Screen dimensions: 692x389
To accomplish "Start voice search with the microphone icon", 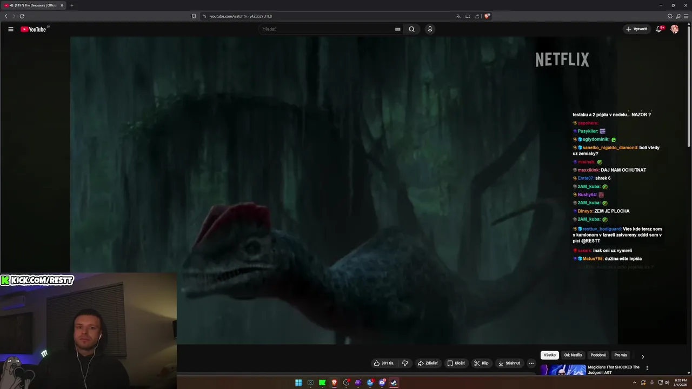I will point(430,29).
